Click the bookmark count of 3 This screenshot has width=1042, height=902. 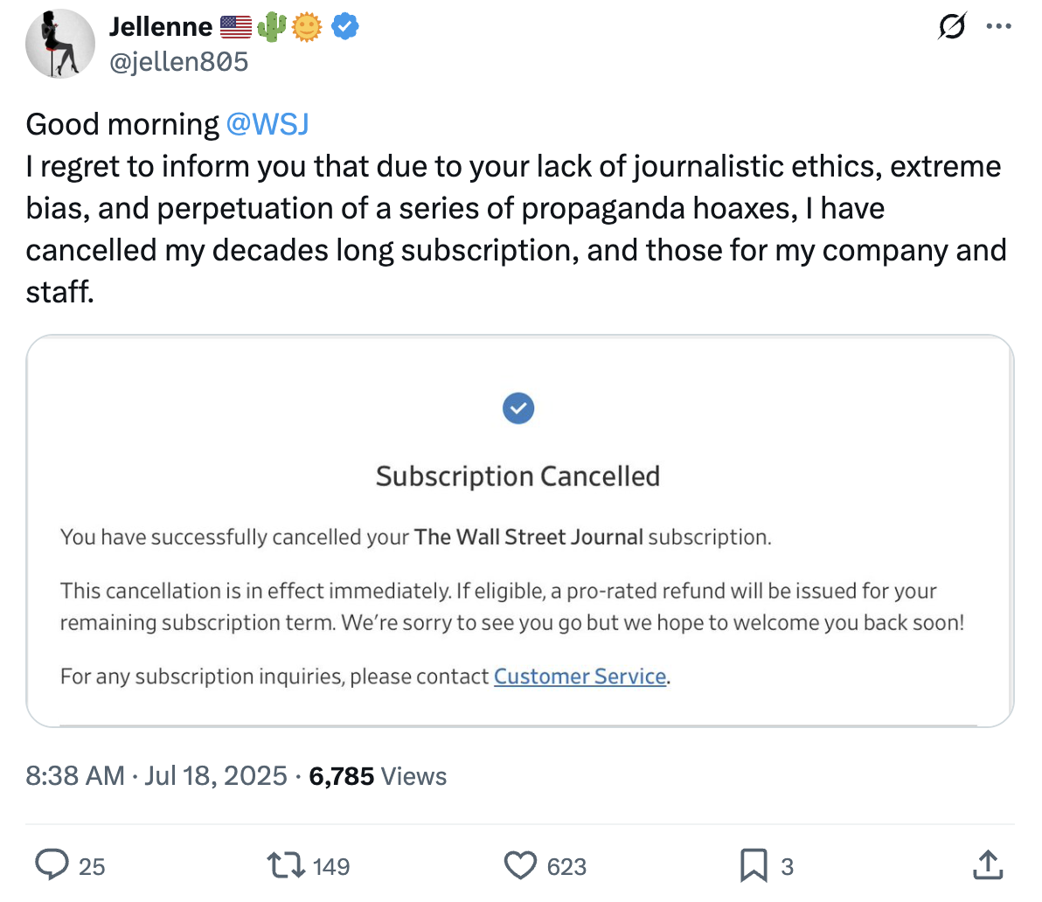[787, 867]
